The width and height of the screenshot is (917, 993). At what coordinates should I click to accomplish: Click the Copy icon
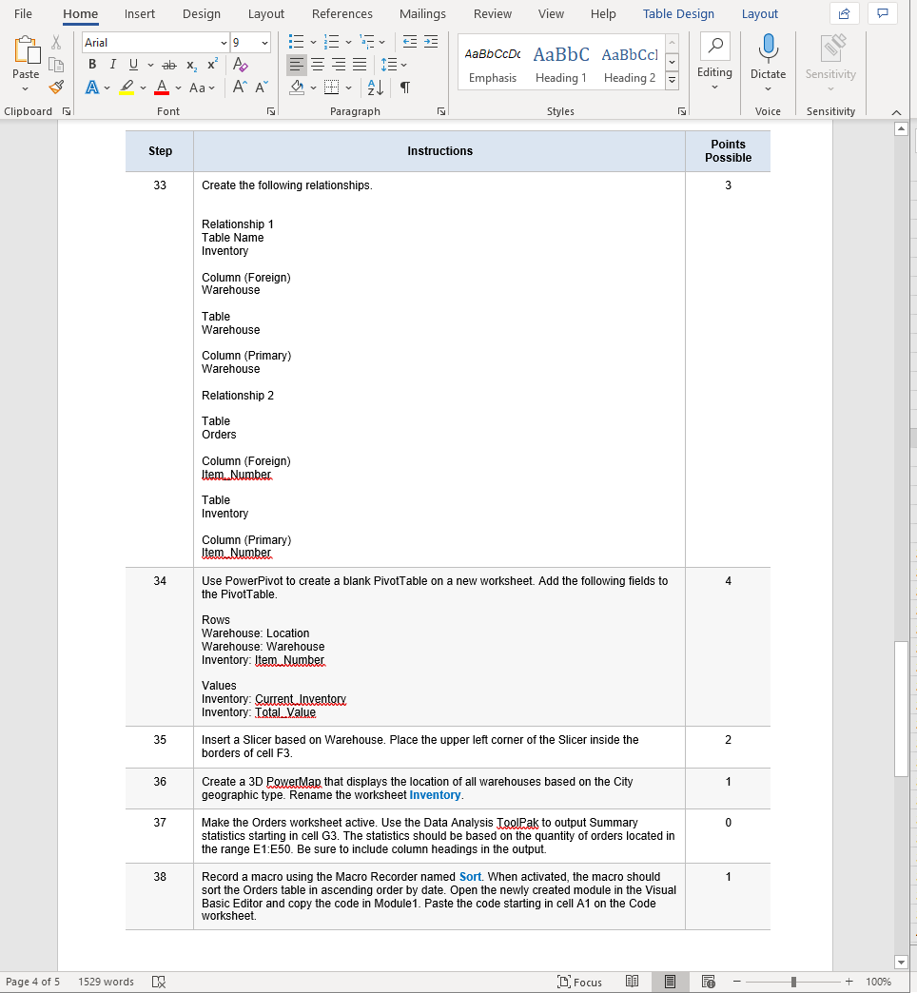pos(56,65)
